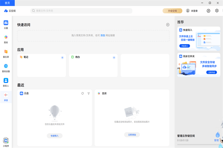Viewport: 223px width, 148px height.
Task: Open 联系人 contacts in the sidebar
Action: [x=6, y=82]
